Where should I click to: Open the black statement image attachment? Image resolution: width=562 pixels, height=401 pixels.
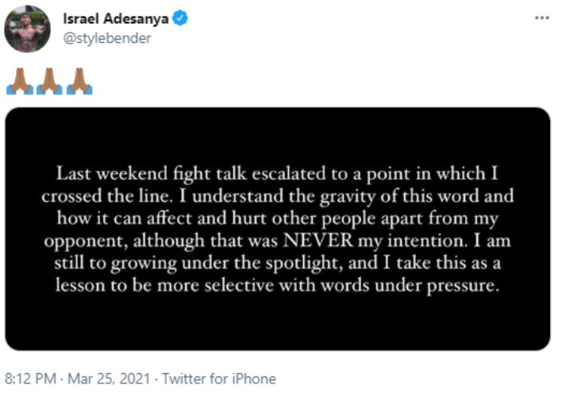(278, 229)
